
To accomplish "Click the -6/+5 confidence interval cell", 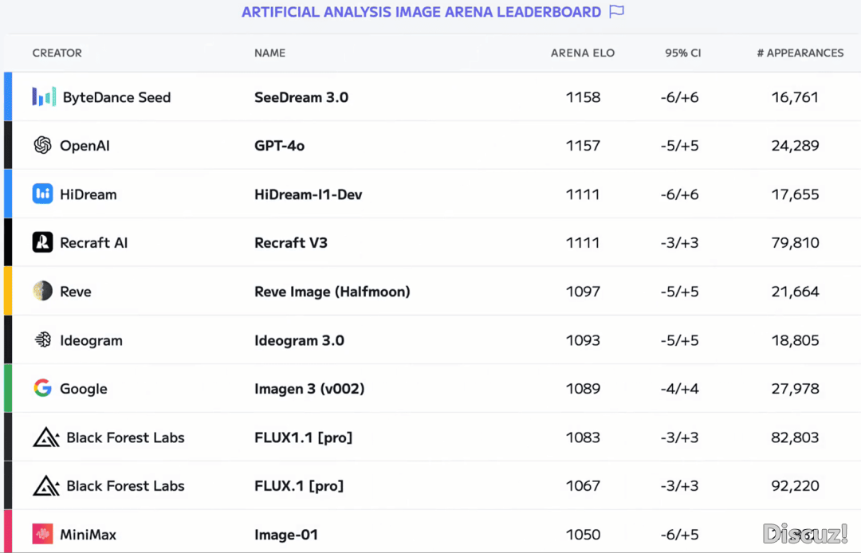I will [x=680, y=535].
